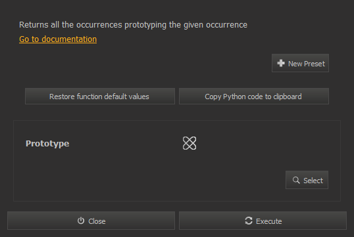Viewport: 354px width, 237px height.
Task: Click the bold Prototype parameter label
Action: coord(47,144)
